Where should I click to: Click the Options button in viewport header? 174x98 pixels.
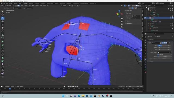(x=140, y=8)
